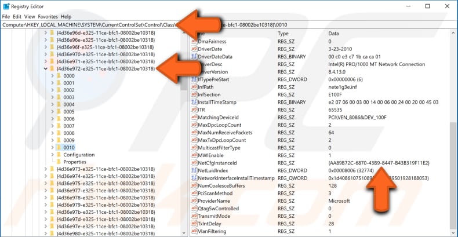458x237 pixels.
Task: Expand the {4d36e96d-e325-11ce-bfc1-08002be10318} key
Action: [46, 32]
